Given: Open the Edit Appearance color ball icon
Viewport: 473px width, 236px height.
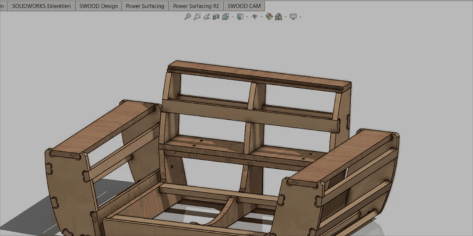Looking at the screenshot, I should (269, 17).
